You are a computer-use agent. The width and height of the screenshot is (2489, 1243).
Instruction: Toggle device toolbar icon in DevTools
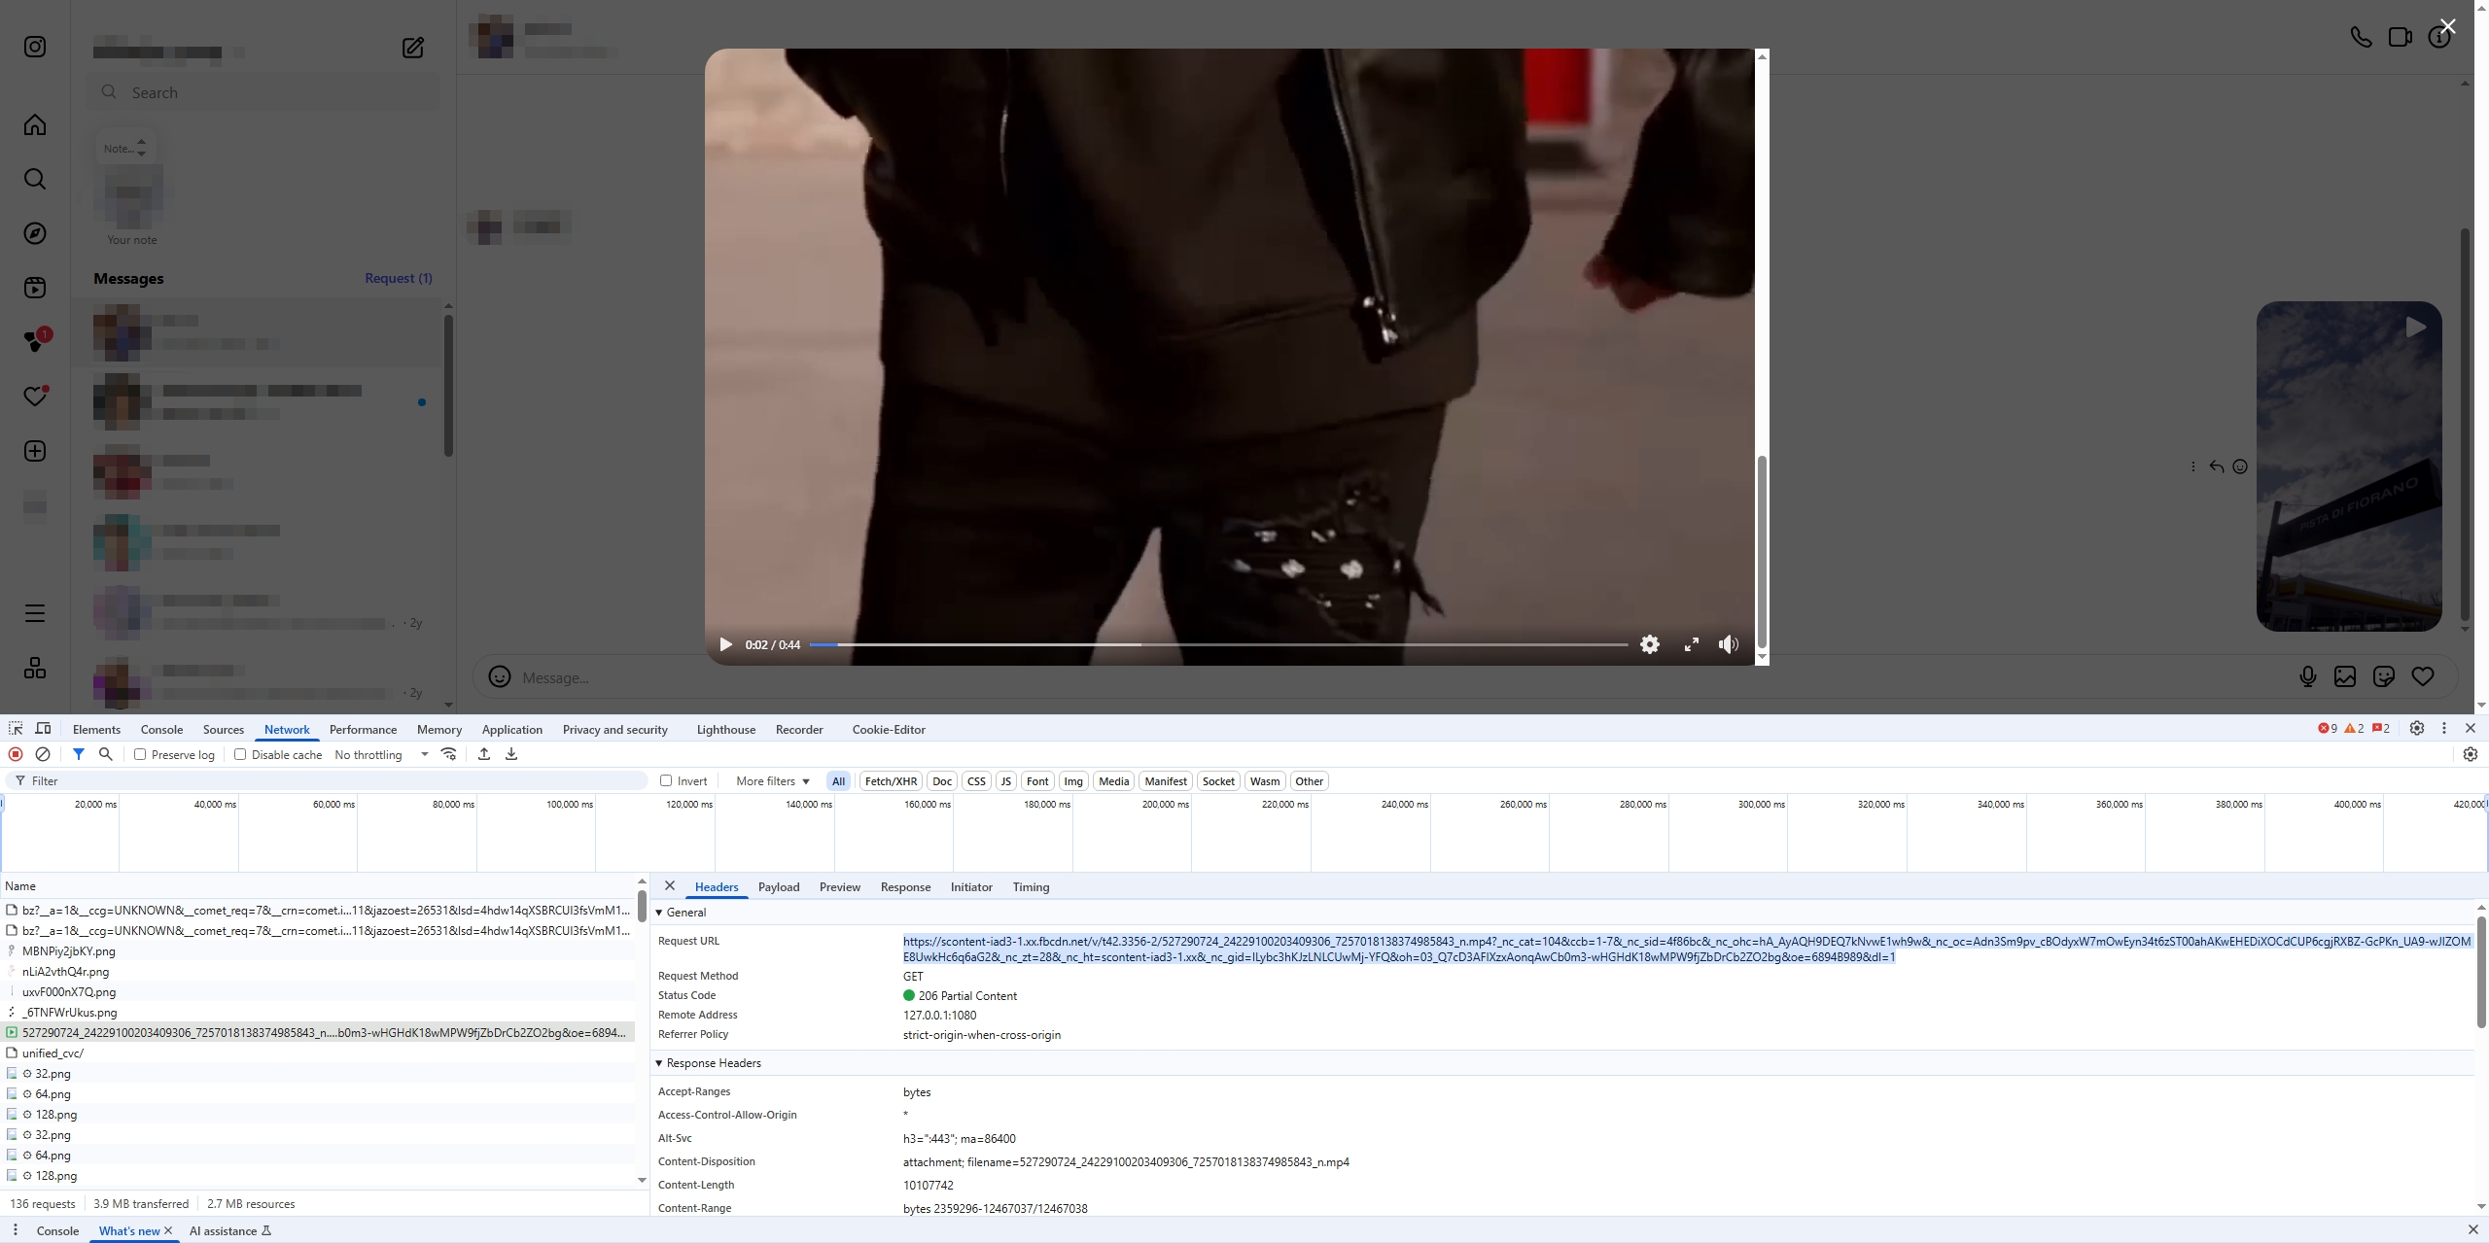click(x=44, y=729)
